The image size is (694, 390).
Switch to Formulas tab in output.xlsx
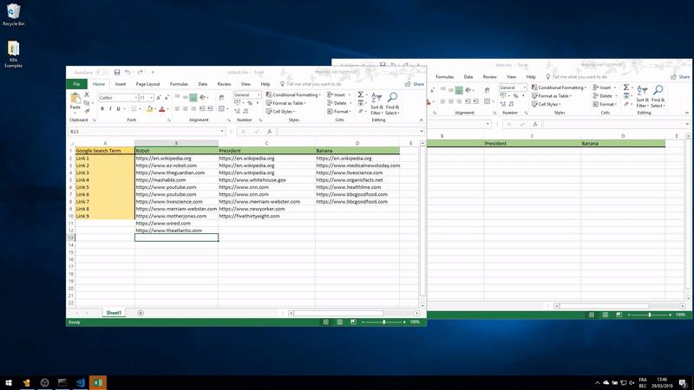pos(179,84)
